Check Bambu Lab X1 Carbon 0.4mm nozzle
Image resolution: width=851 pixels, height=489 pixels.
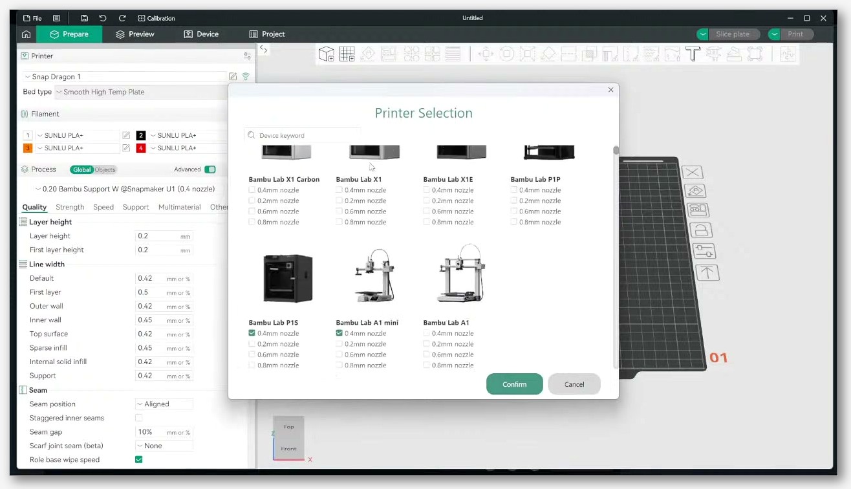252,190
